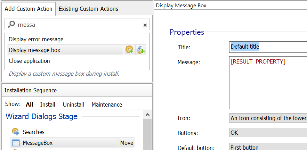Image resolution: width=307 pixels, height=150 pixels.
Task: Filter the sequence by Uninstall
Action: [73, 105]
